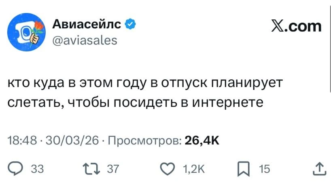Viewport: 331px width, 193px height.
Task: Click the 33 replies count
Action: [x=37, y=169]
